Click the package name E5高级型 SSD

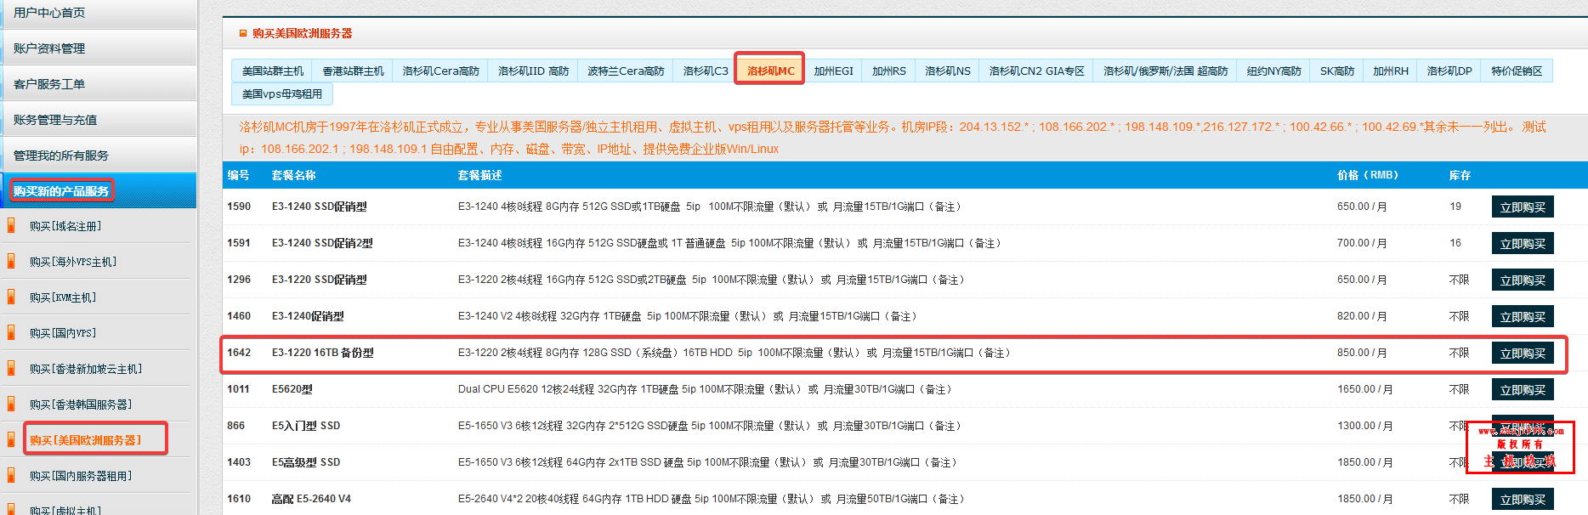[306, 462]
